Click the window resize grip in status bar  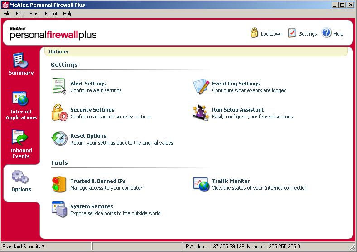click(353, 247)
